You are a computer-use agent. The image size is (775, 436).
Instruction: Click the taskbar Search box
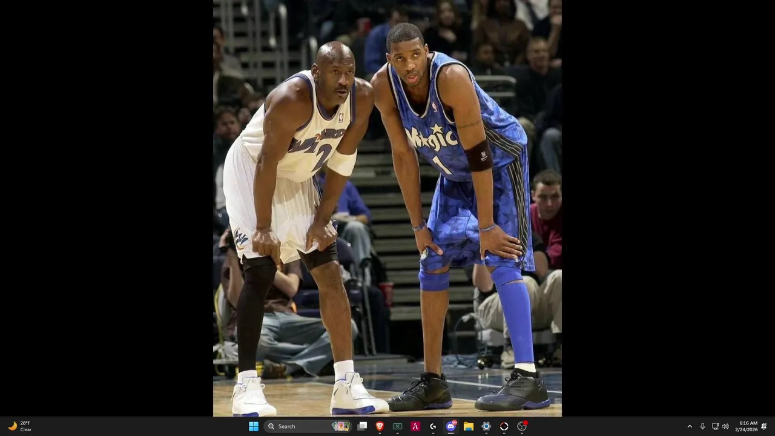coord(308,426)
